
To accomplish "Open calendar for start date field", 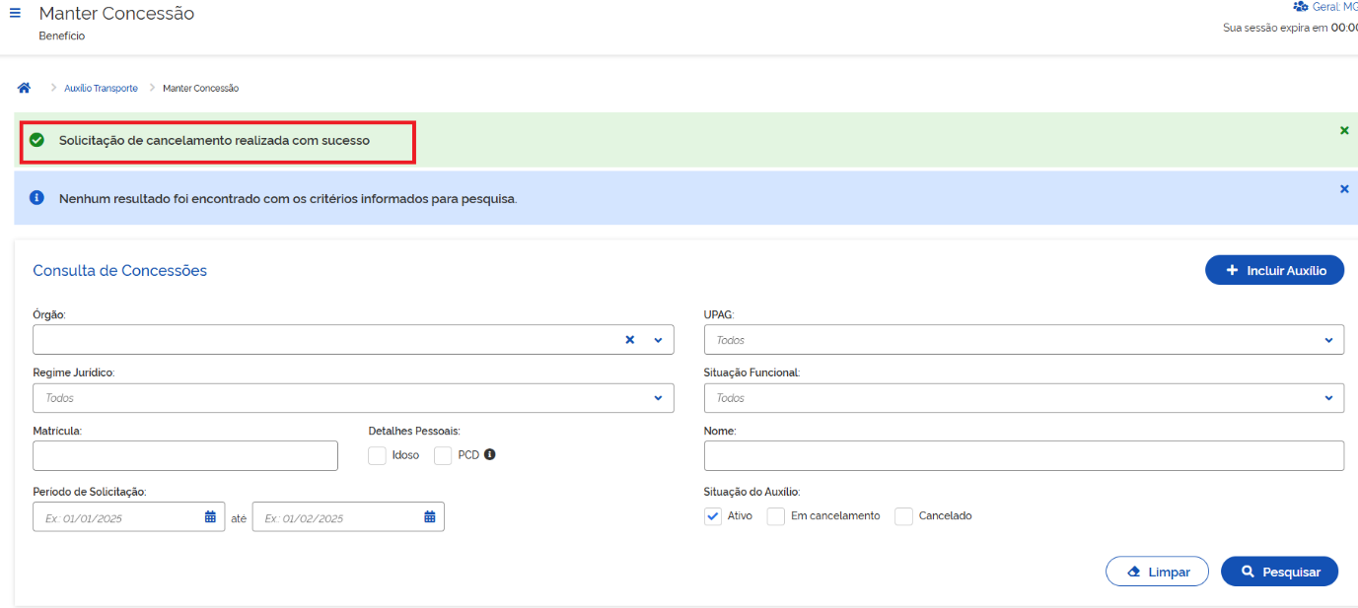I will coord(210,517).
